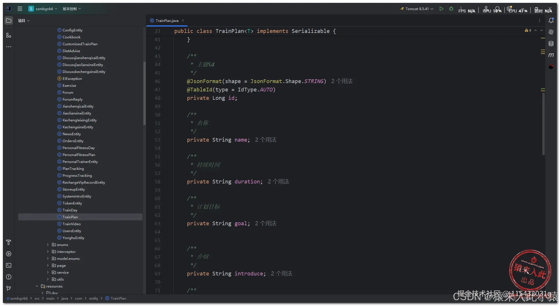
Task: Click the usages hint beside the duration field
Action: (x=278, y=181)
